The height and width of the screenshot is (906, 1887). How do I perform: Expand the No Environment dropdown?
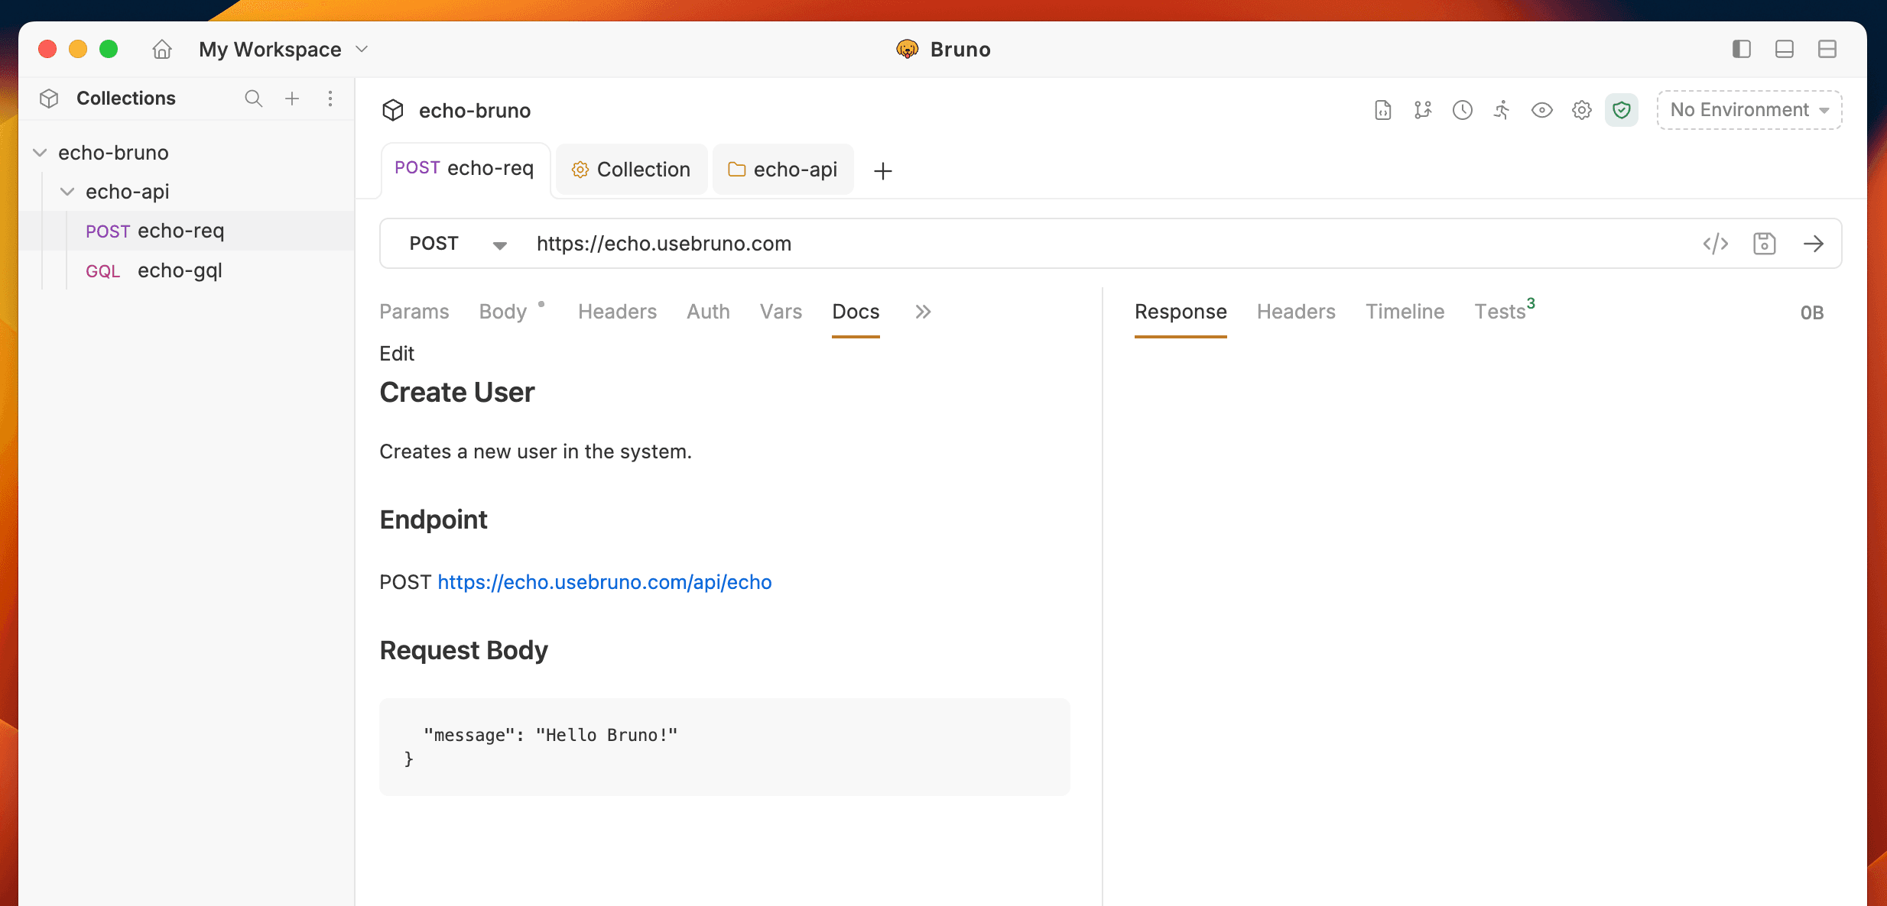tap(1748, 109)
